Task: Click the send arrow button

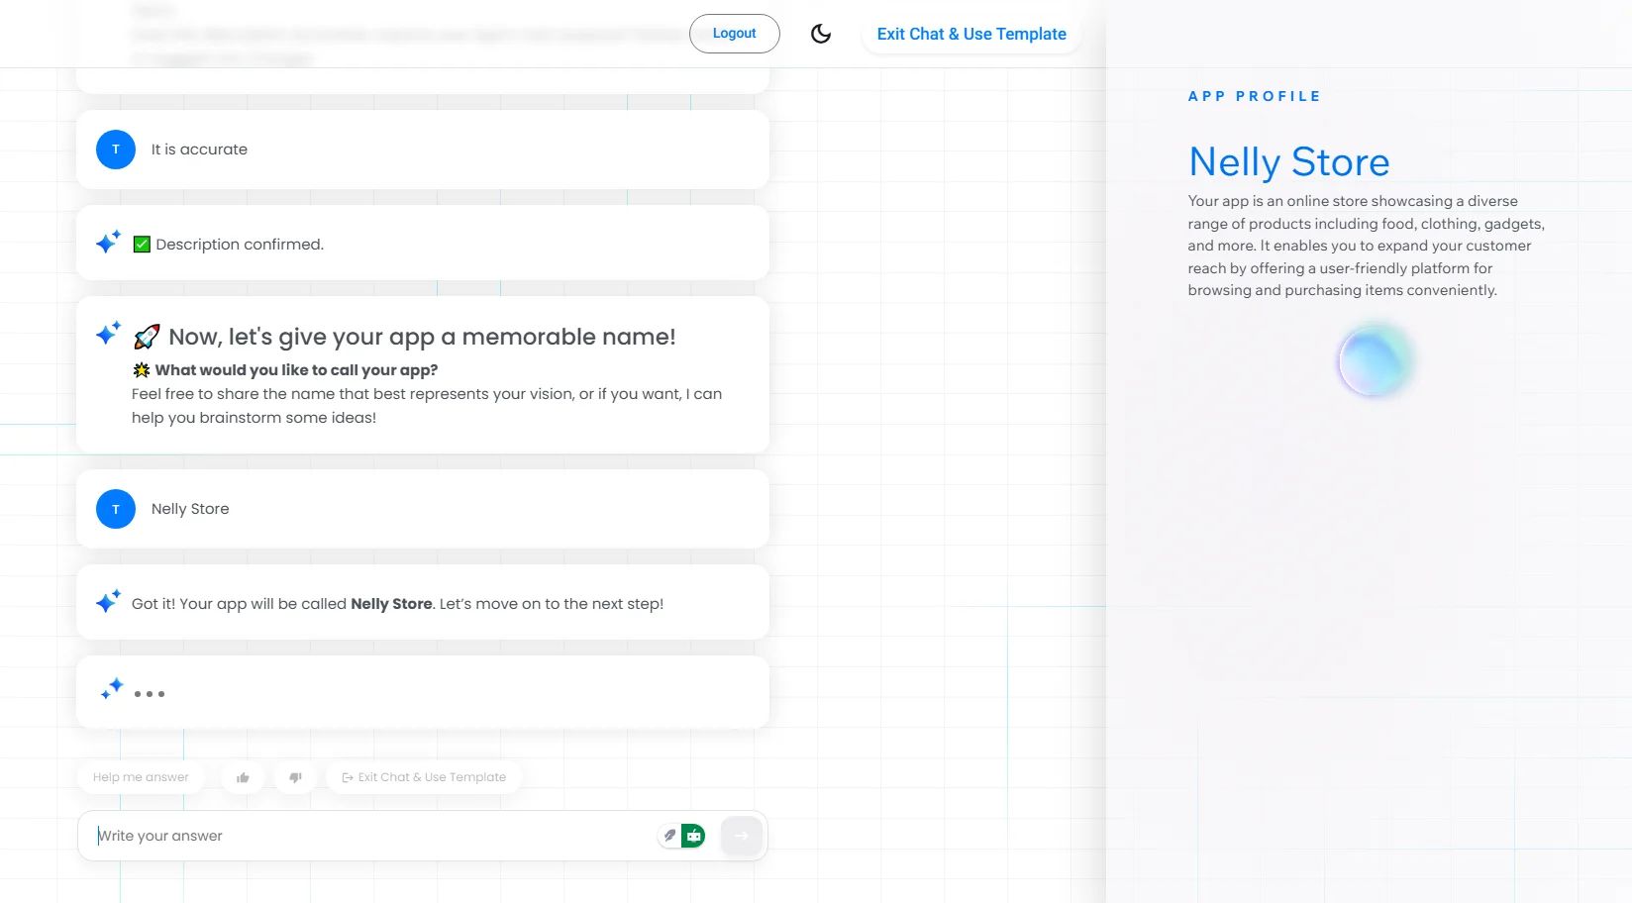Action: [x=742, y=836]
